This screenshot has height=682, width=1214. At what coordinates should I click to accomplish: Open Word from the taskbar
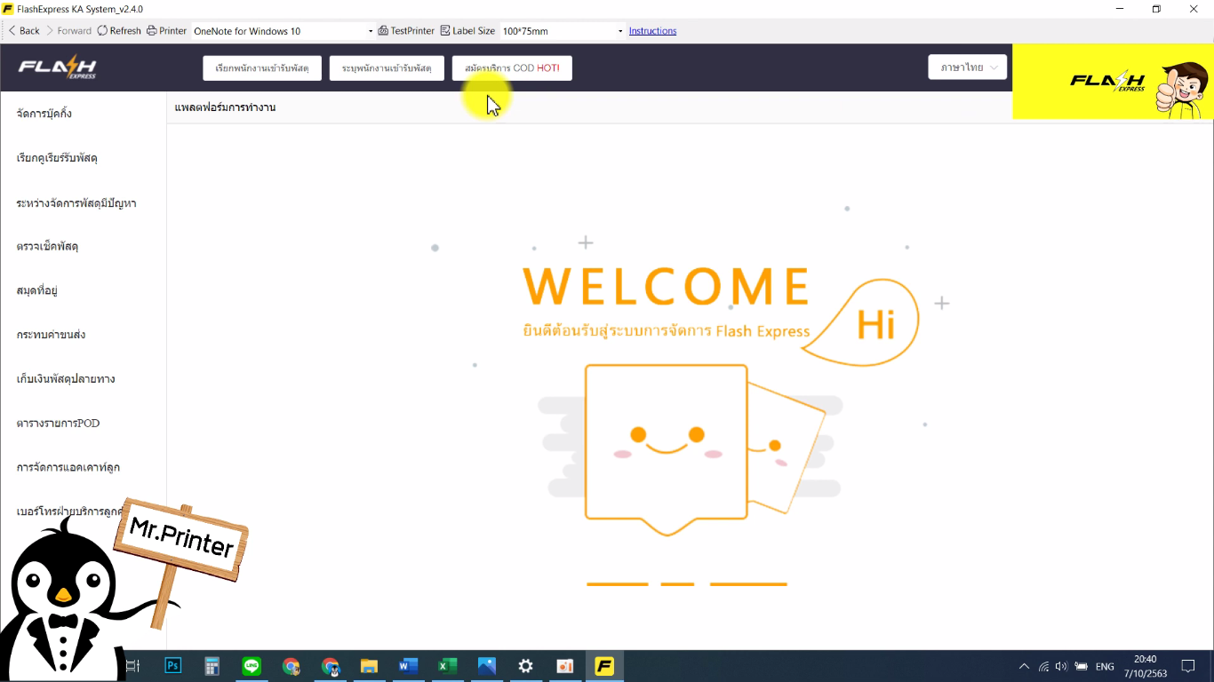(x=408, y=666)
